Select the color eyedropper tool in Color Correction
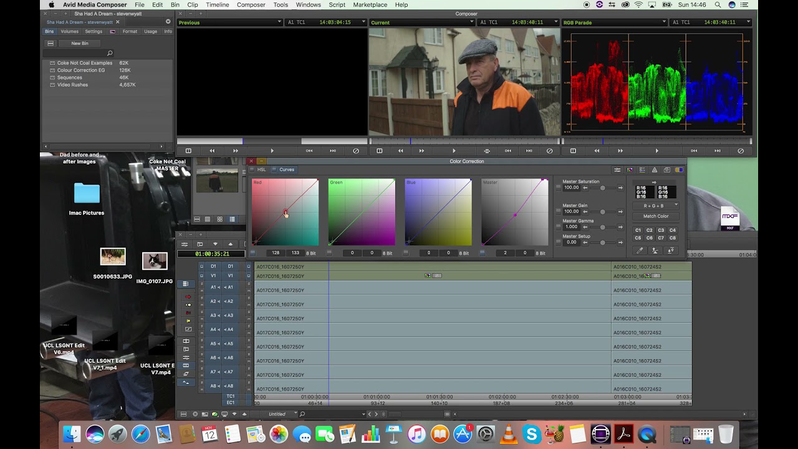 coord(640,250)
